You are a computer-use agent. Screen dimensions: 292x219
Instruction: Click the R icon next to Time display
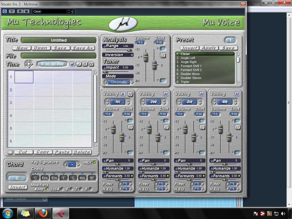pyautogui.click(x=85, y=64)
